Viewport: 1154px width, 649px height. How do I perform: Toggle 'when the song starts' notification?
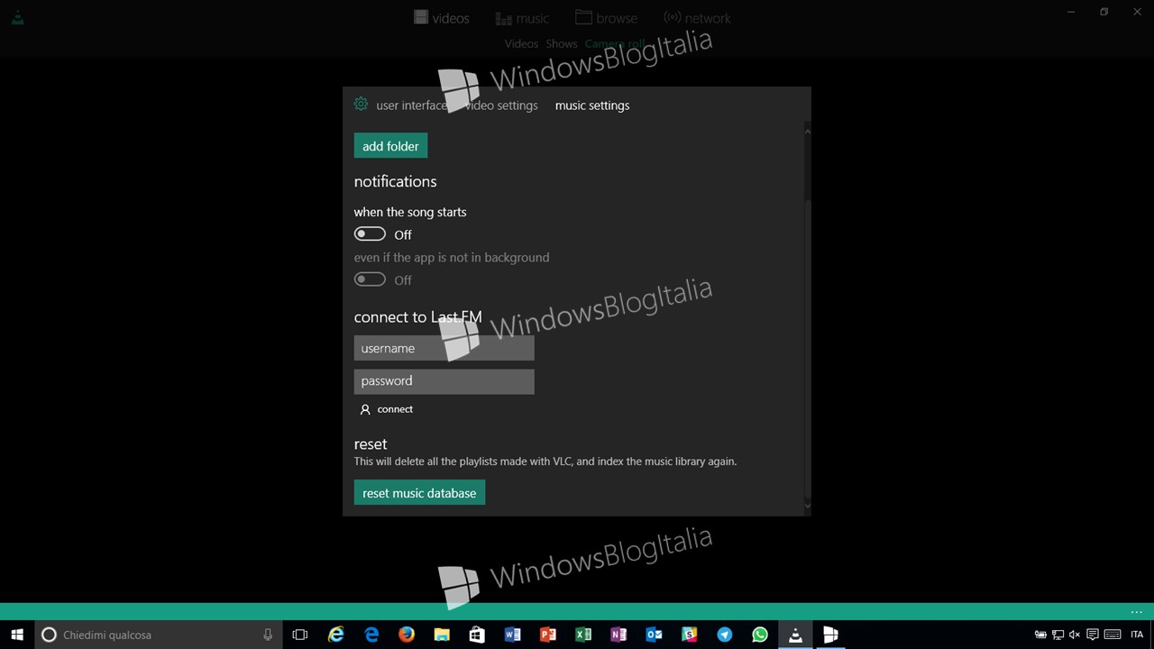tap(370, 234)
